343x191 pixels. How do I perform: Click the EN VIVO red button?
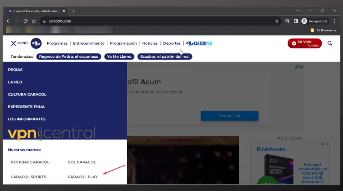(x=305, y=43)
